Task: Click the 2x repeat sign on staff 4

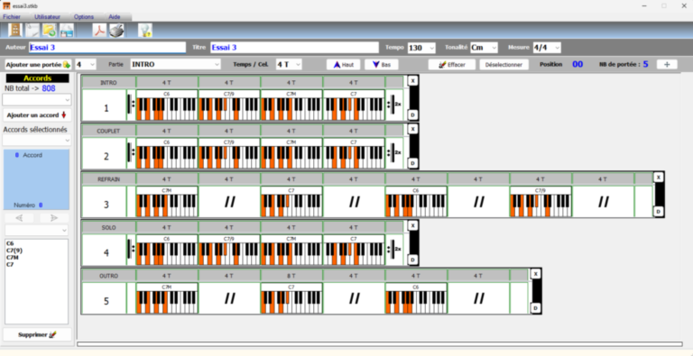Action: (x=394, y=249)
